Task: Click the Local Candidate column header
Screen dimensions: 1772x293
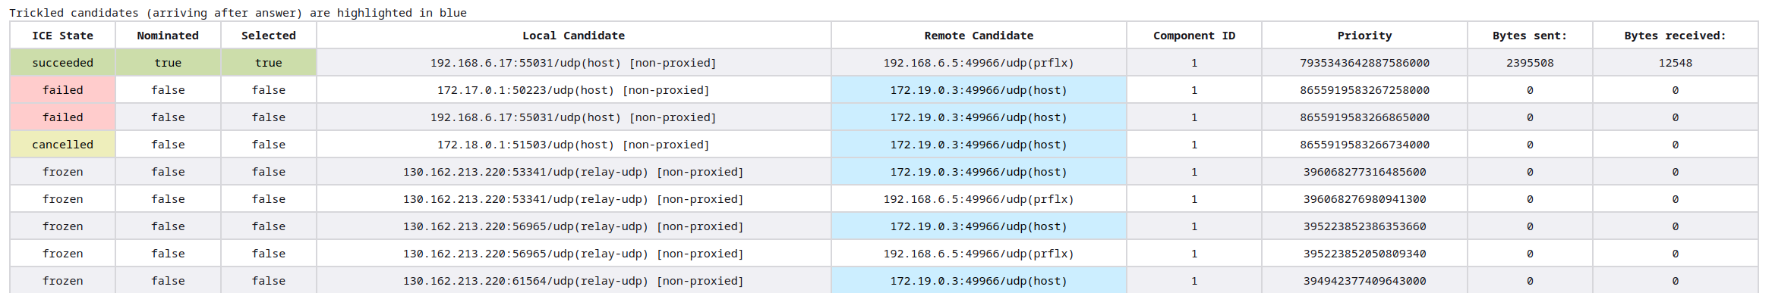Action: pos(573,36)
